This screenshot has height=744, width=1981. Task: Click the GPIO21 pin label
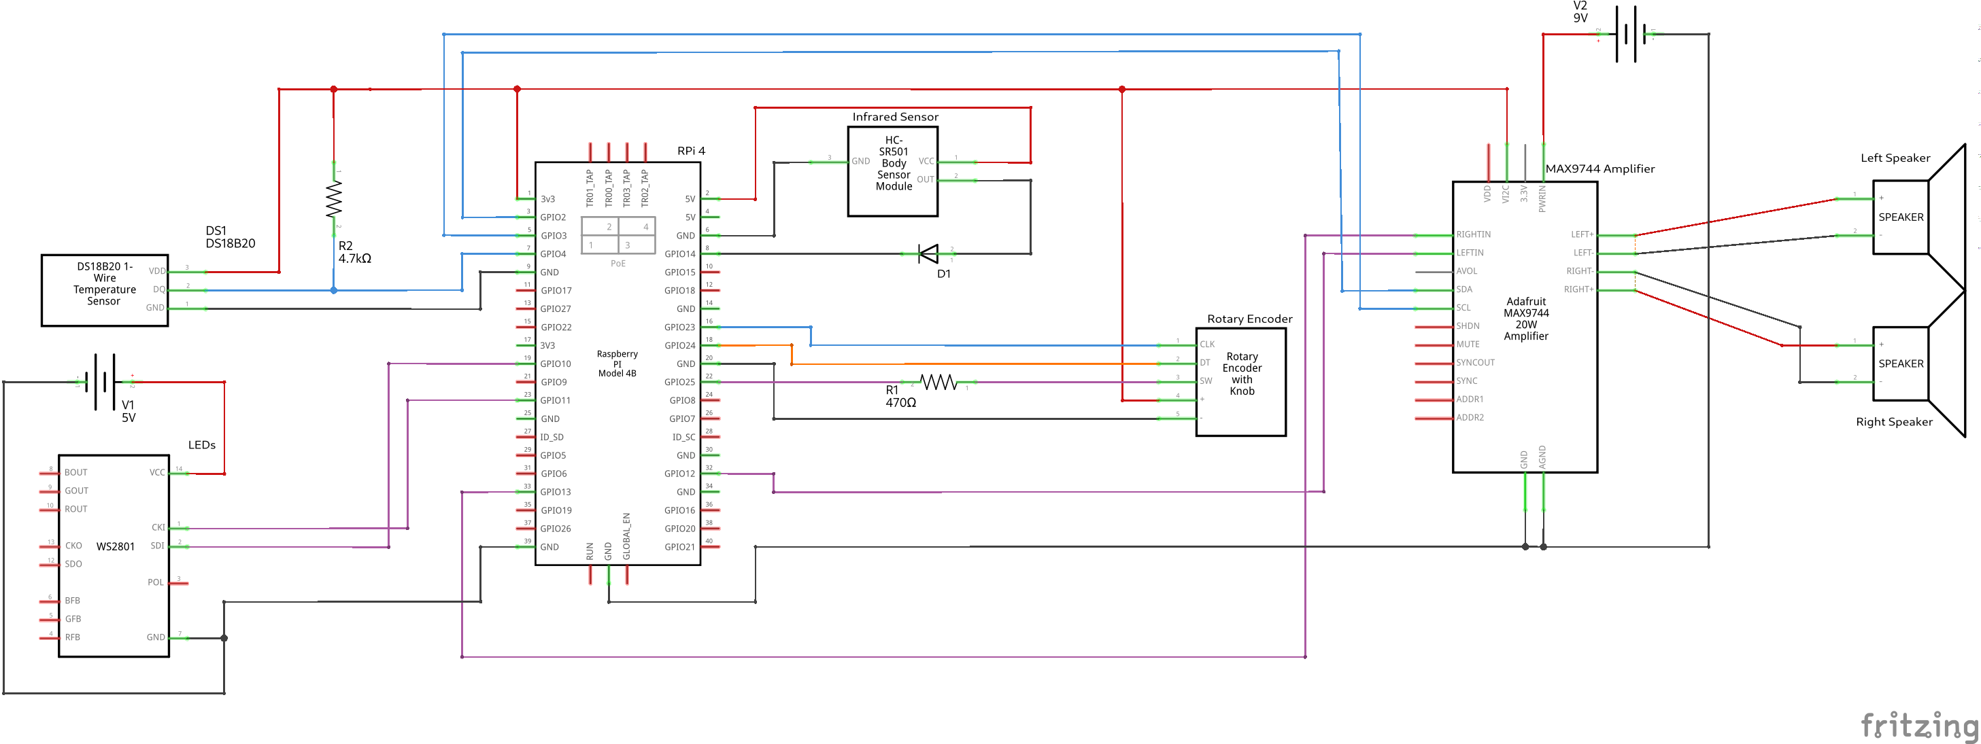tap(680, 547)
